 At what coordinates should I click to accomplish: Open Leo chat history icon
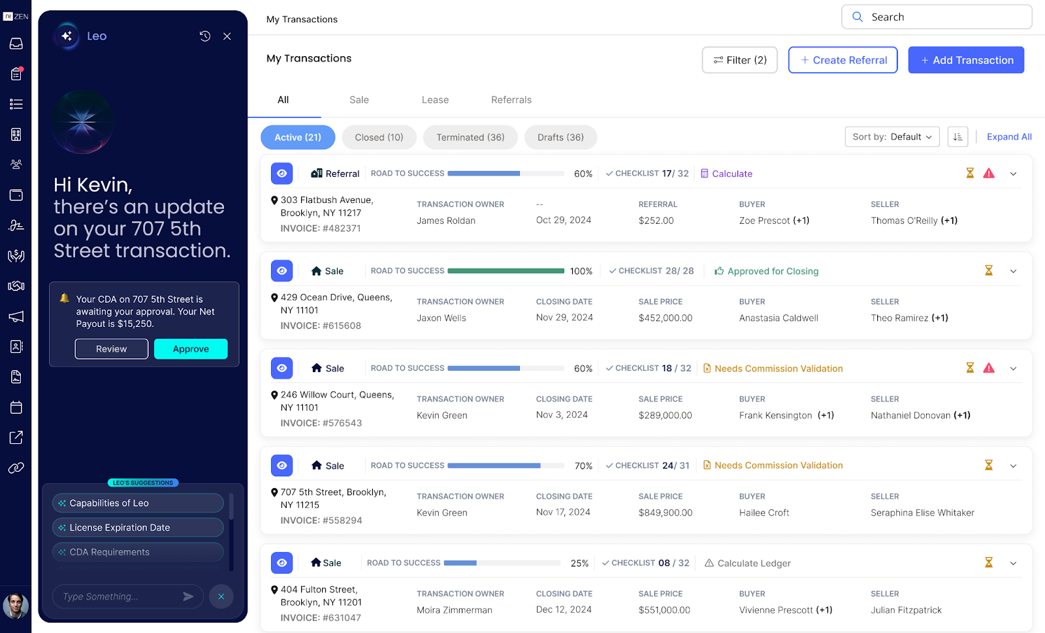[204, 36]
